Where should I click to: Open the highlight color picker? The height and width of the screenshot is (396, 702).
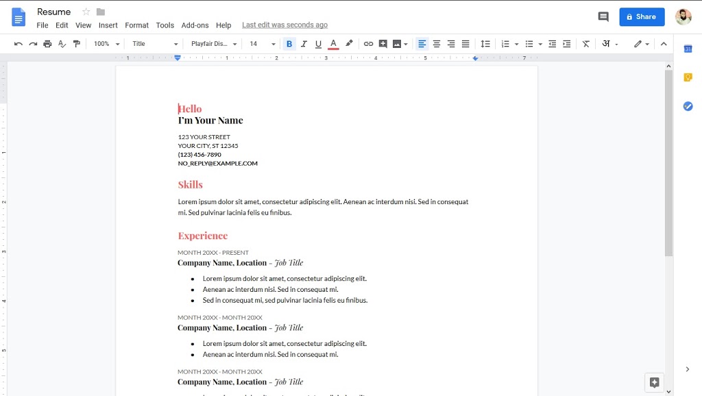point(349,44)
